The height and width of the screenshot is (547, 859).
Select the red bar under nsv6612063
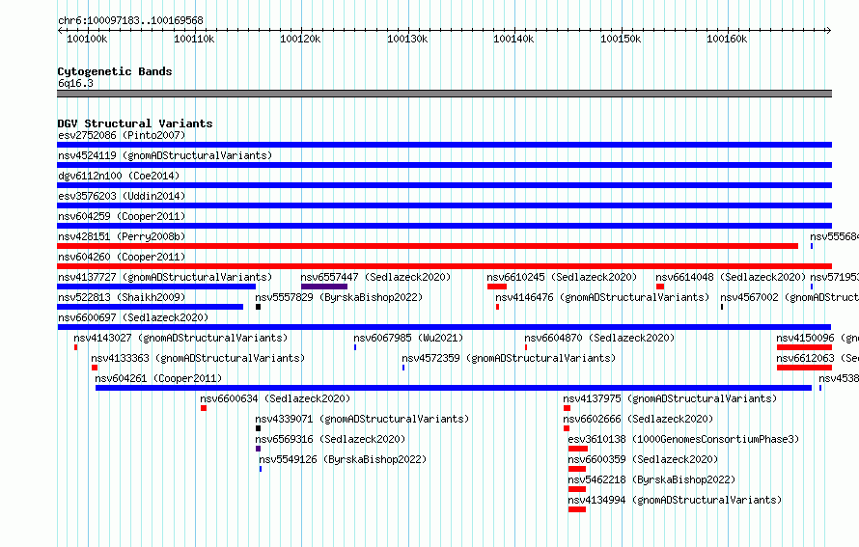point(804,368)
